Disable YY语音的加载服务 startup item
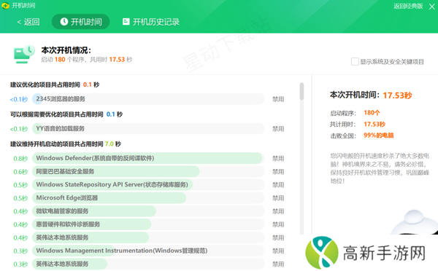Image resolution: width=438 pixels, height=271 pixels. pos(278,129)
